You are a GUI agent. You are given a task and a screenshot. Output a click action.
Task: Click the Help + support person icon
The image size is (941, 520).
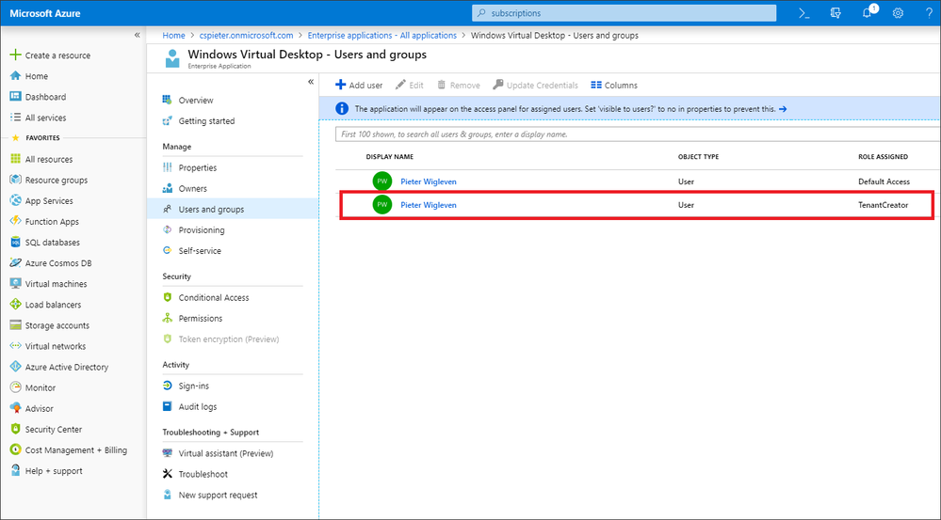[16, 470]
